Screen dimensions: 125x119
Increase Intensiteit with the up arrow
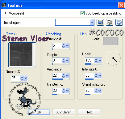tap(96, 74)
